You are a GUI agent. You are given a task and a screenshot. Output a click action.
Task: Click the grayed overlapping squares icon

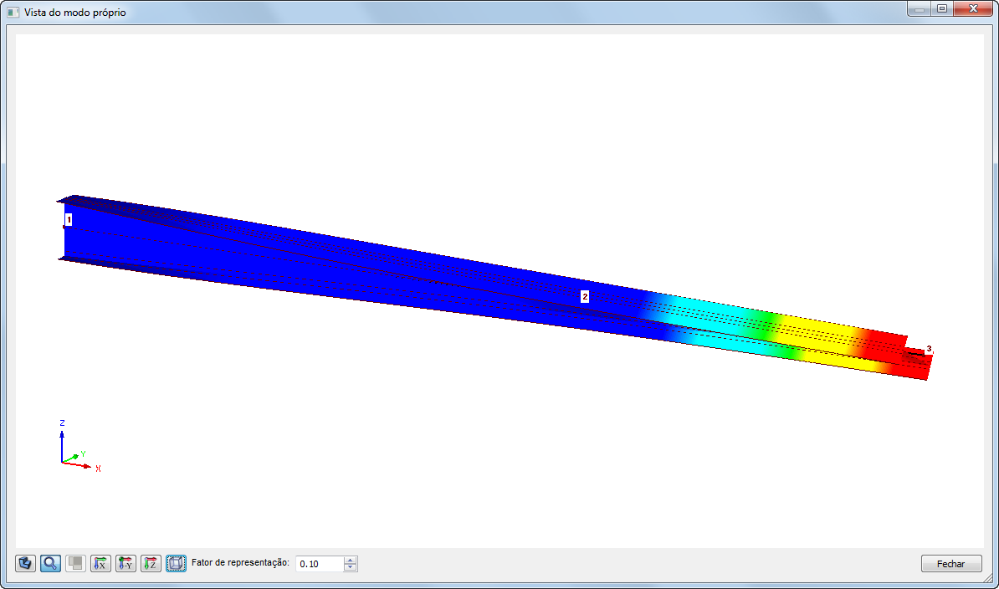(76, 564)
